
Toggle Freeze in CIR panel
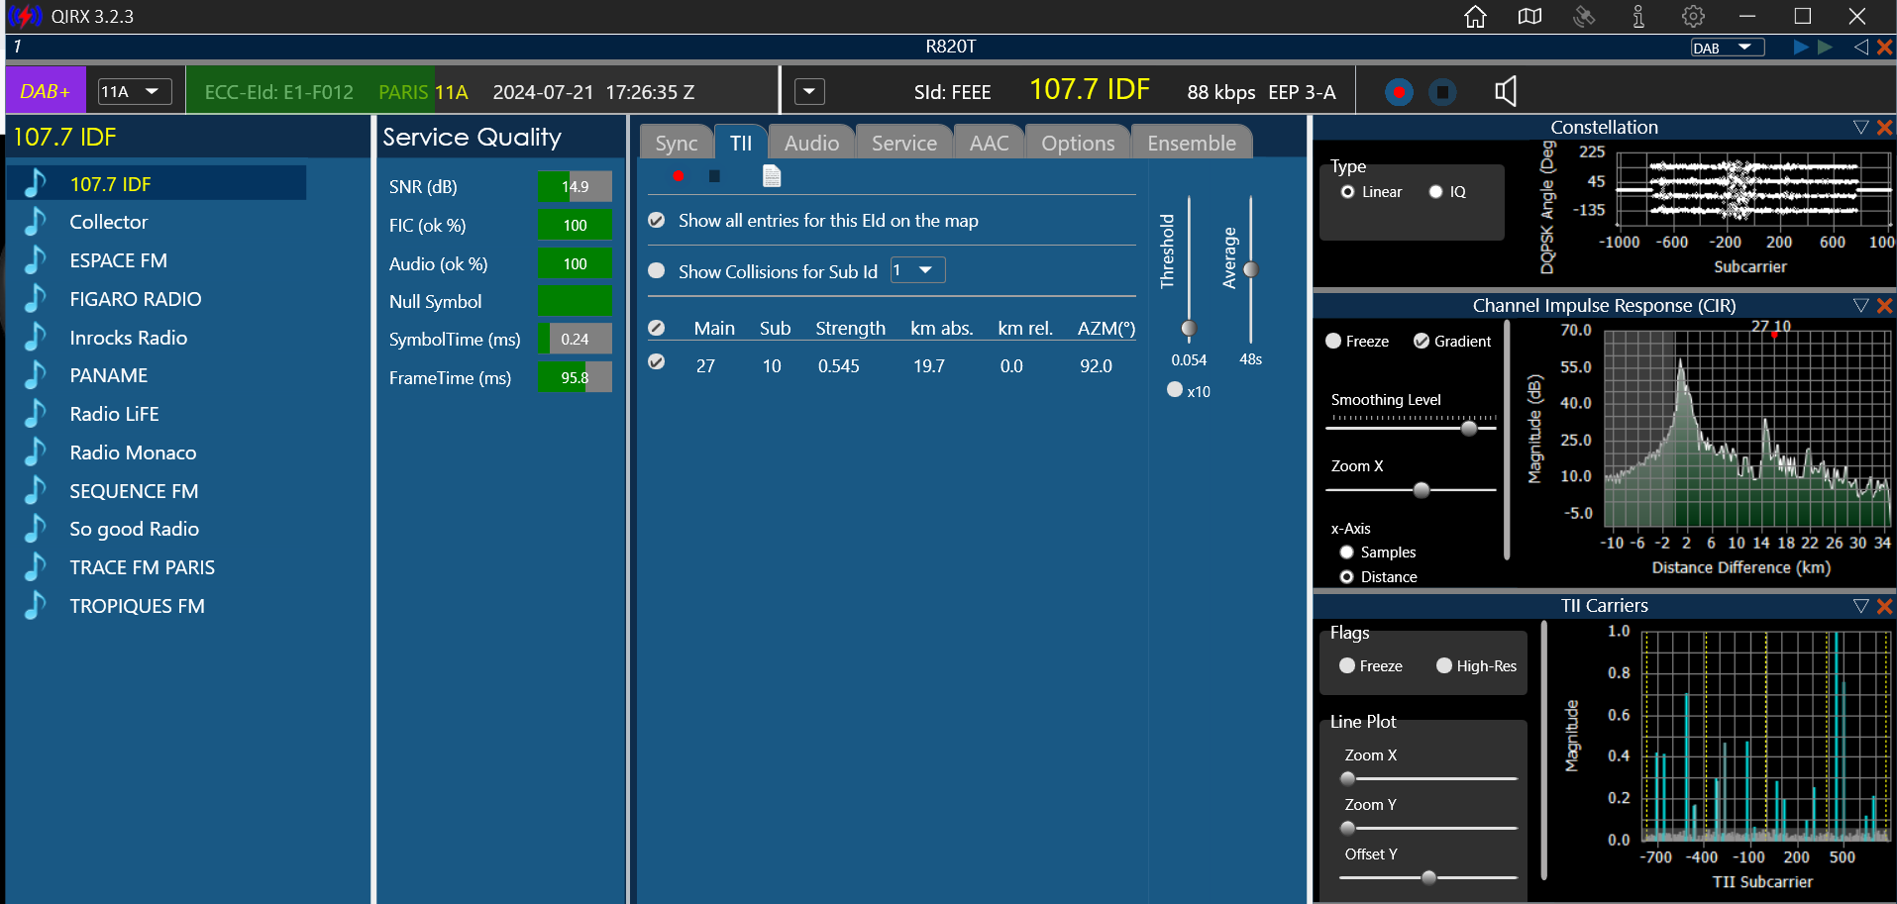pyautogui.click(x=1333, y=341)
